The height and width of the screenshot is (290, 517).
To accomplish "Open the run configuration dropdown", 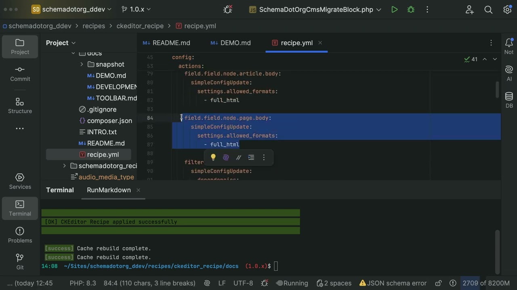I will (x=315, y=10).
